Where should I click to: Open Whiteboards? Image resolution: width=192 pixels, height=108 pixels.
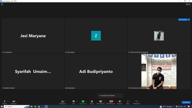pyautogui.click(x=136, y=102)
